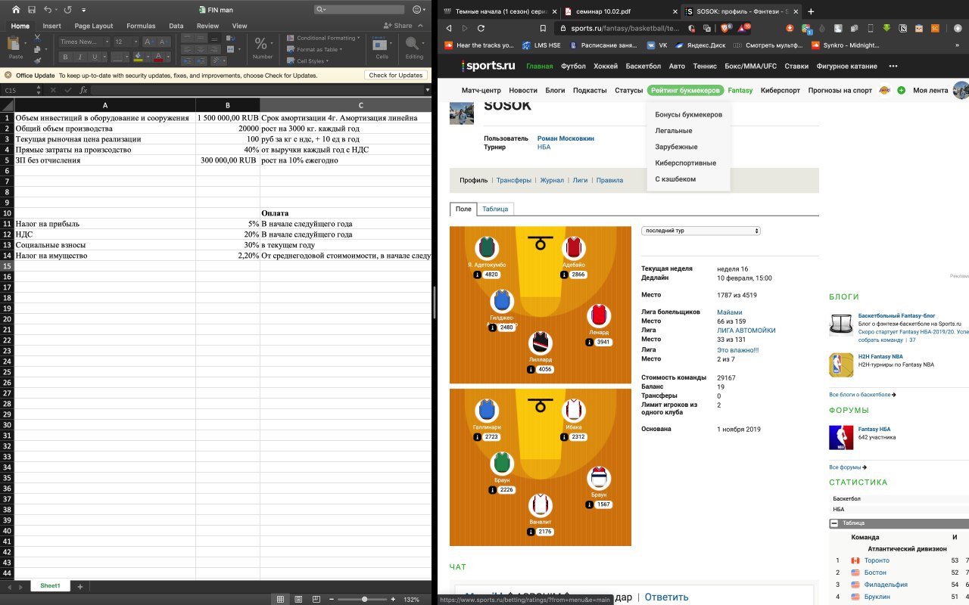The width and height of the screenshot is (969, 605).
Task: Switch to Page Layout view in status bar
Action: tap(298, 599)
